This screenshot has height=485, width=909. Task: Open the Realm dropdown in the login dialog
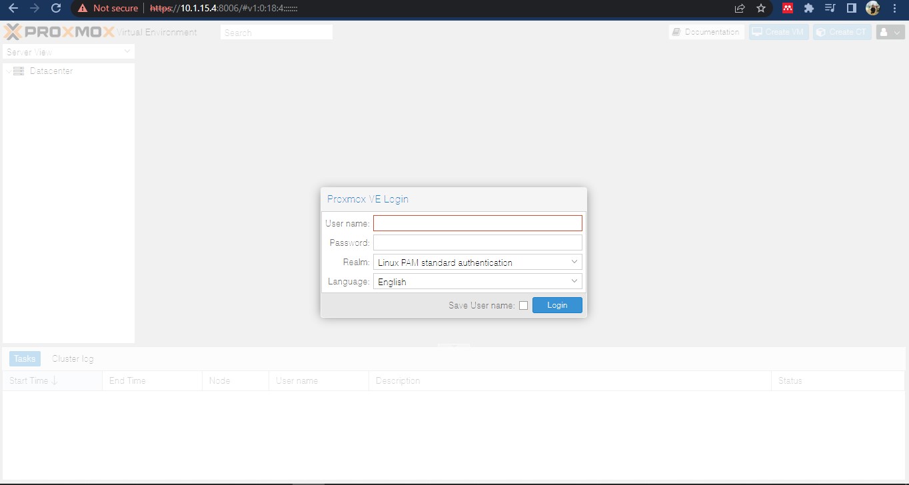coord(574,261)
